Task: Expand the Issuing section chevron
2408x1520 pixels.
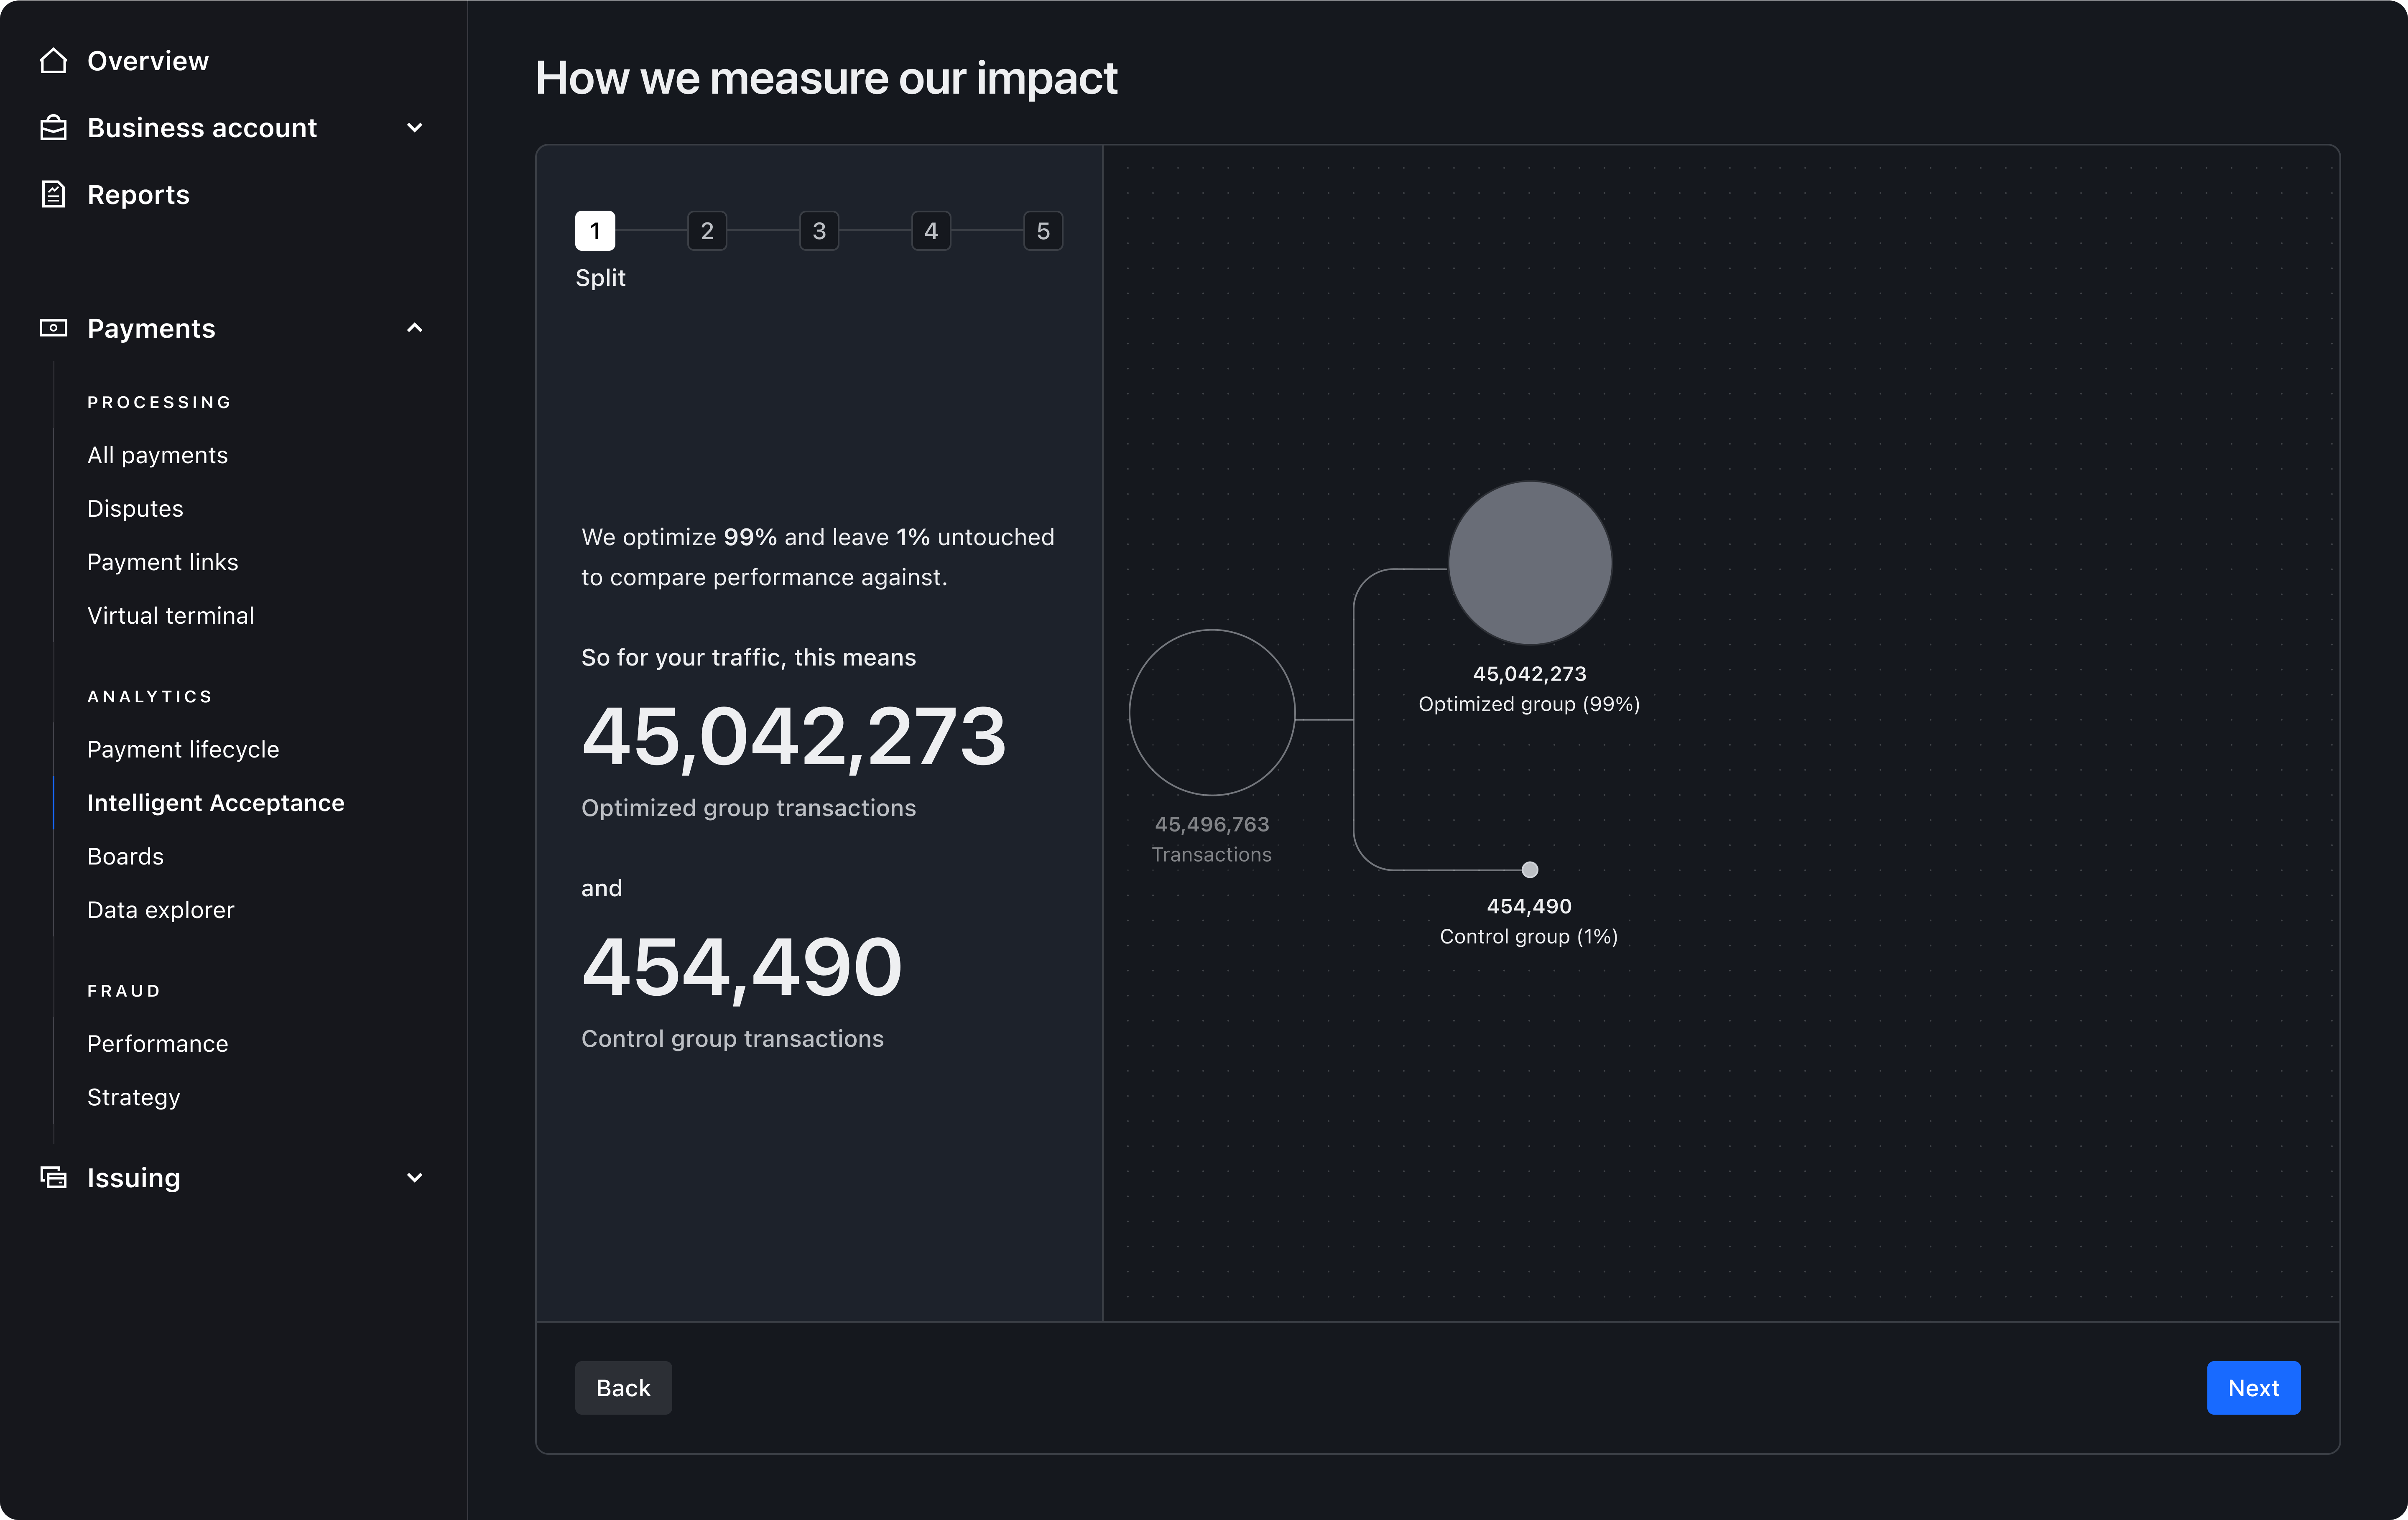Action: tap(415, 1177)
